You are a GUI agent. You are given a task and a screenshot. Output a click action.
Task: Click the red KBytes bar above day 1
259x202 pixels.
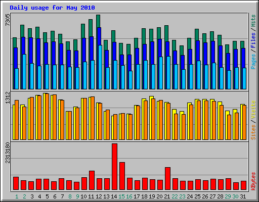pos(16,183)
